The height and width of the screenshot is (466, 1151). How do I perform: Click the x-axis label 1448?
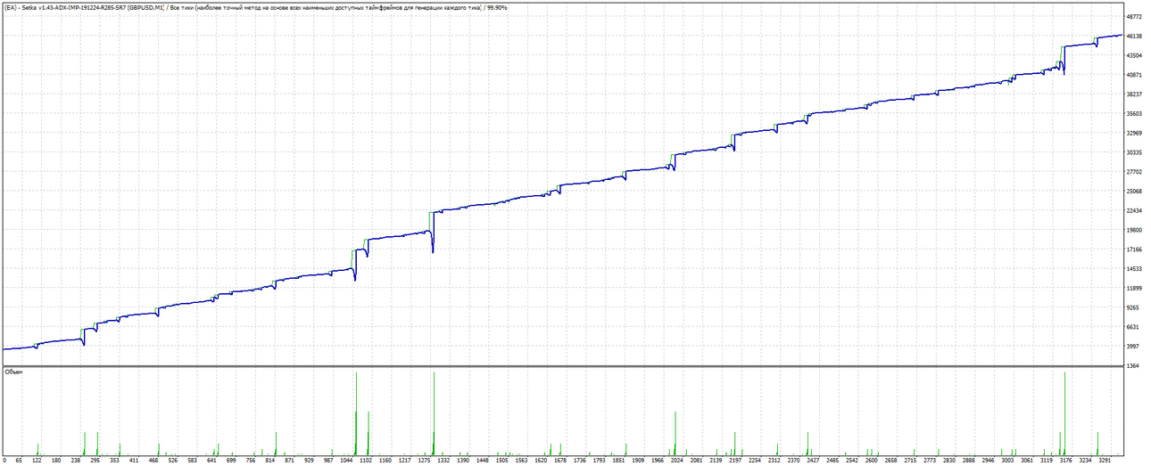pos(482,461)
